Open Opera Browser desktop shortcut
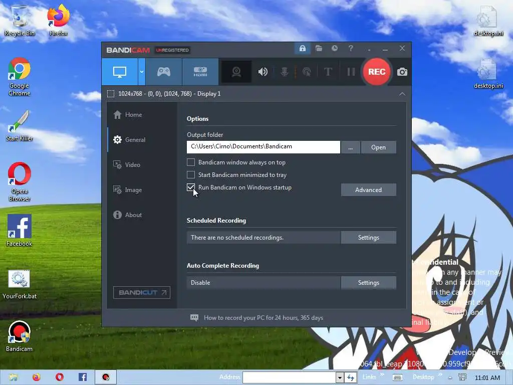Screen dimensions: 513x385 [x=20, y=182]
